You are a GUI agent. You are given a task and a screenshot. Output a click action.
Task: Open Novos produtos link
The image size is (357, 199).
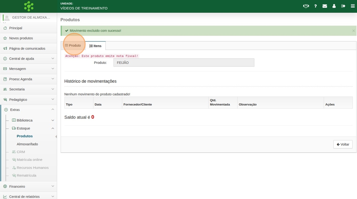[x=21, y=38]
